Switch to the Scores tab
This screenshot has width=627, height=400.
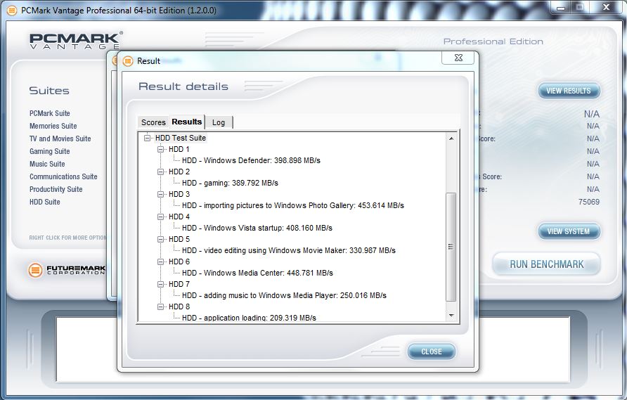coord(153,122)
